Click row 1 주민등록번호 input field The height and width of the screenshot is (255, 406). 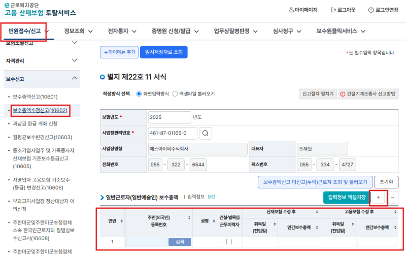click(146, 242)
